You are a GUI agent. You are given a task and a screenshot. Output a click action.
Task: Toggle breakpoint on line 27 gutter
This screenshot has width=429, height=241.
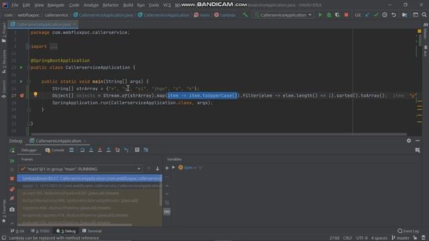coord(22,96)
